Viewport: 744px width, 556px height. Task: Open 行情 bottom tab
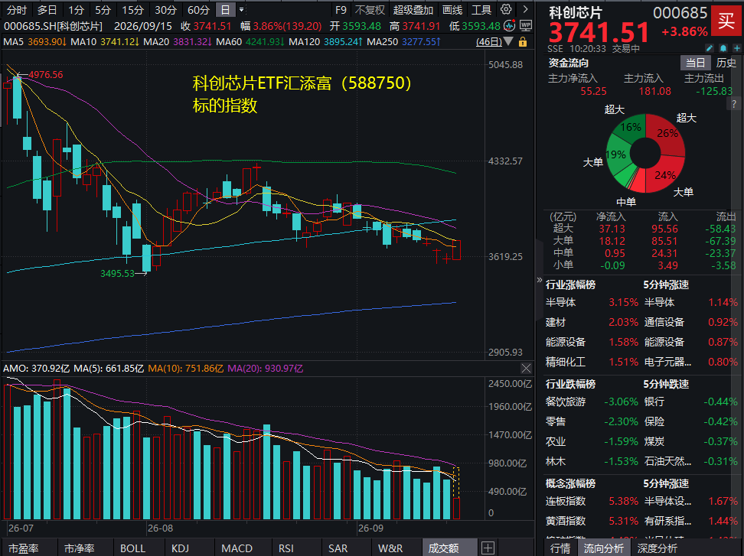[560, 548]
